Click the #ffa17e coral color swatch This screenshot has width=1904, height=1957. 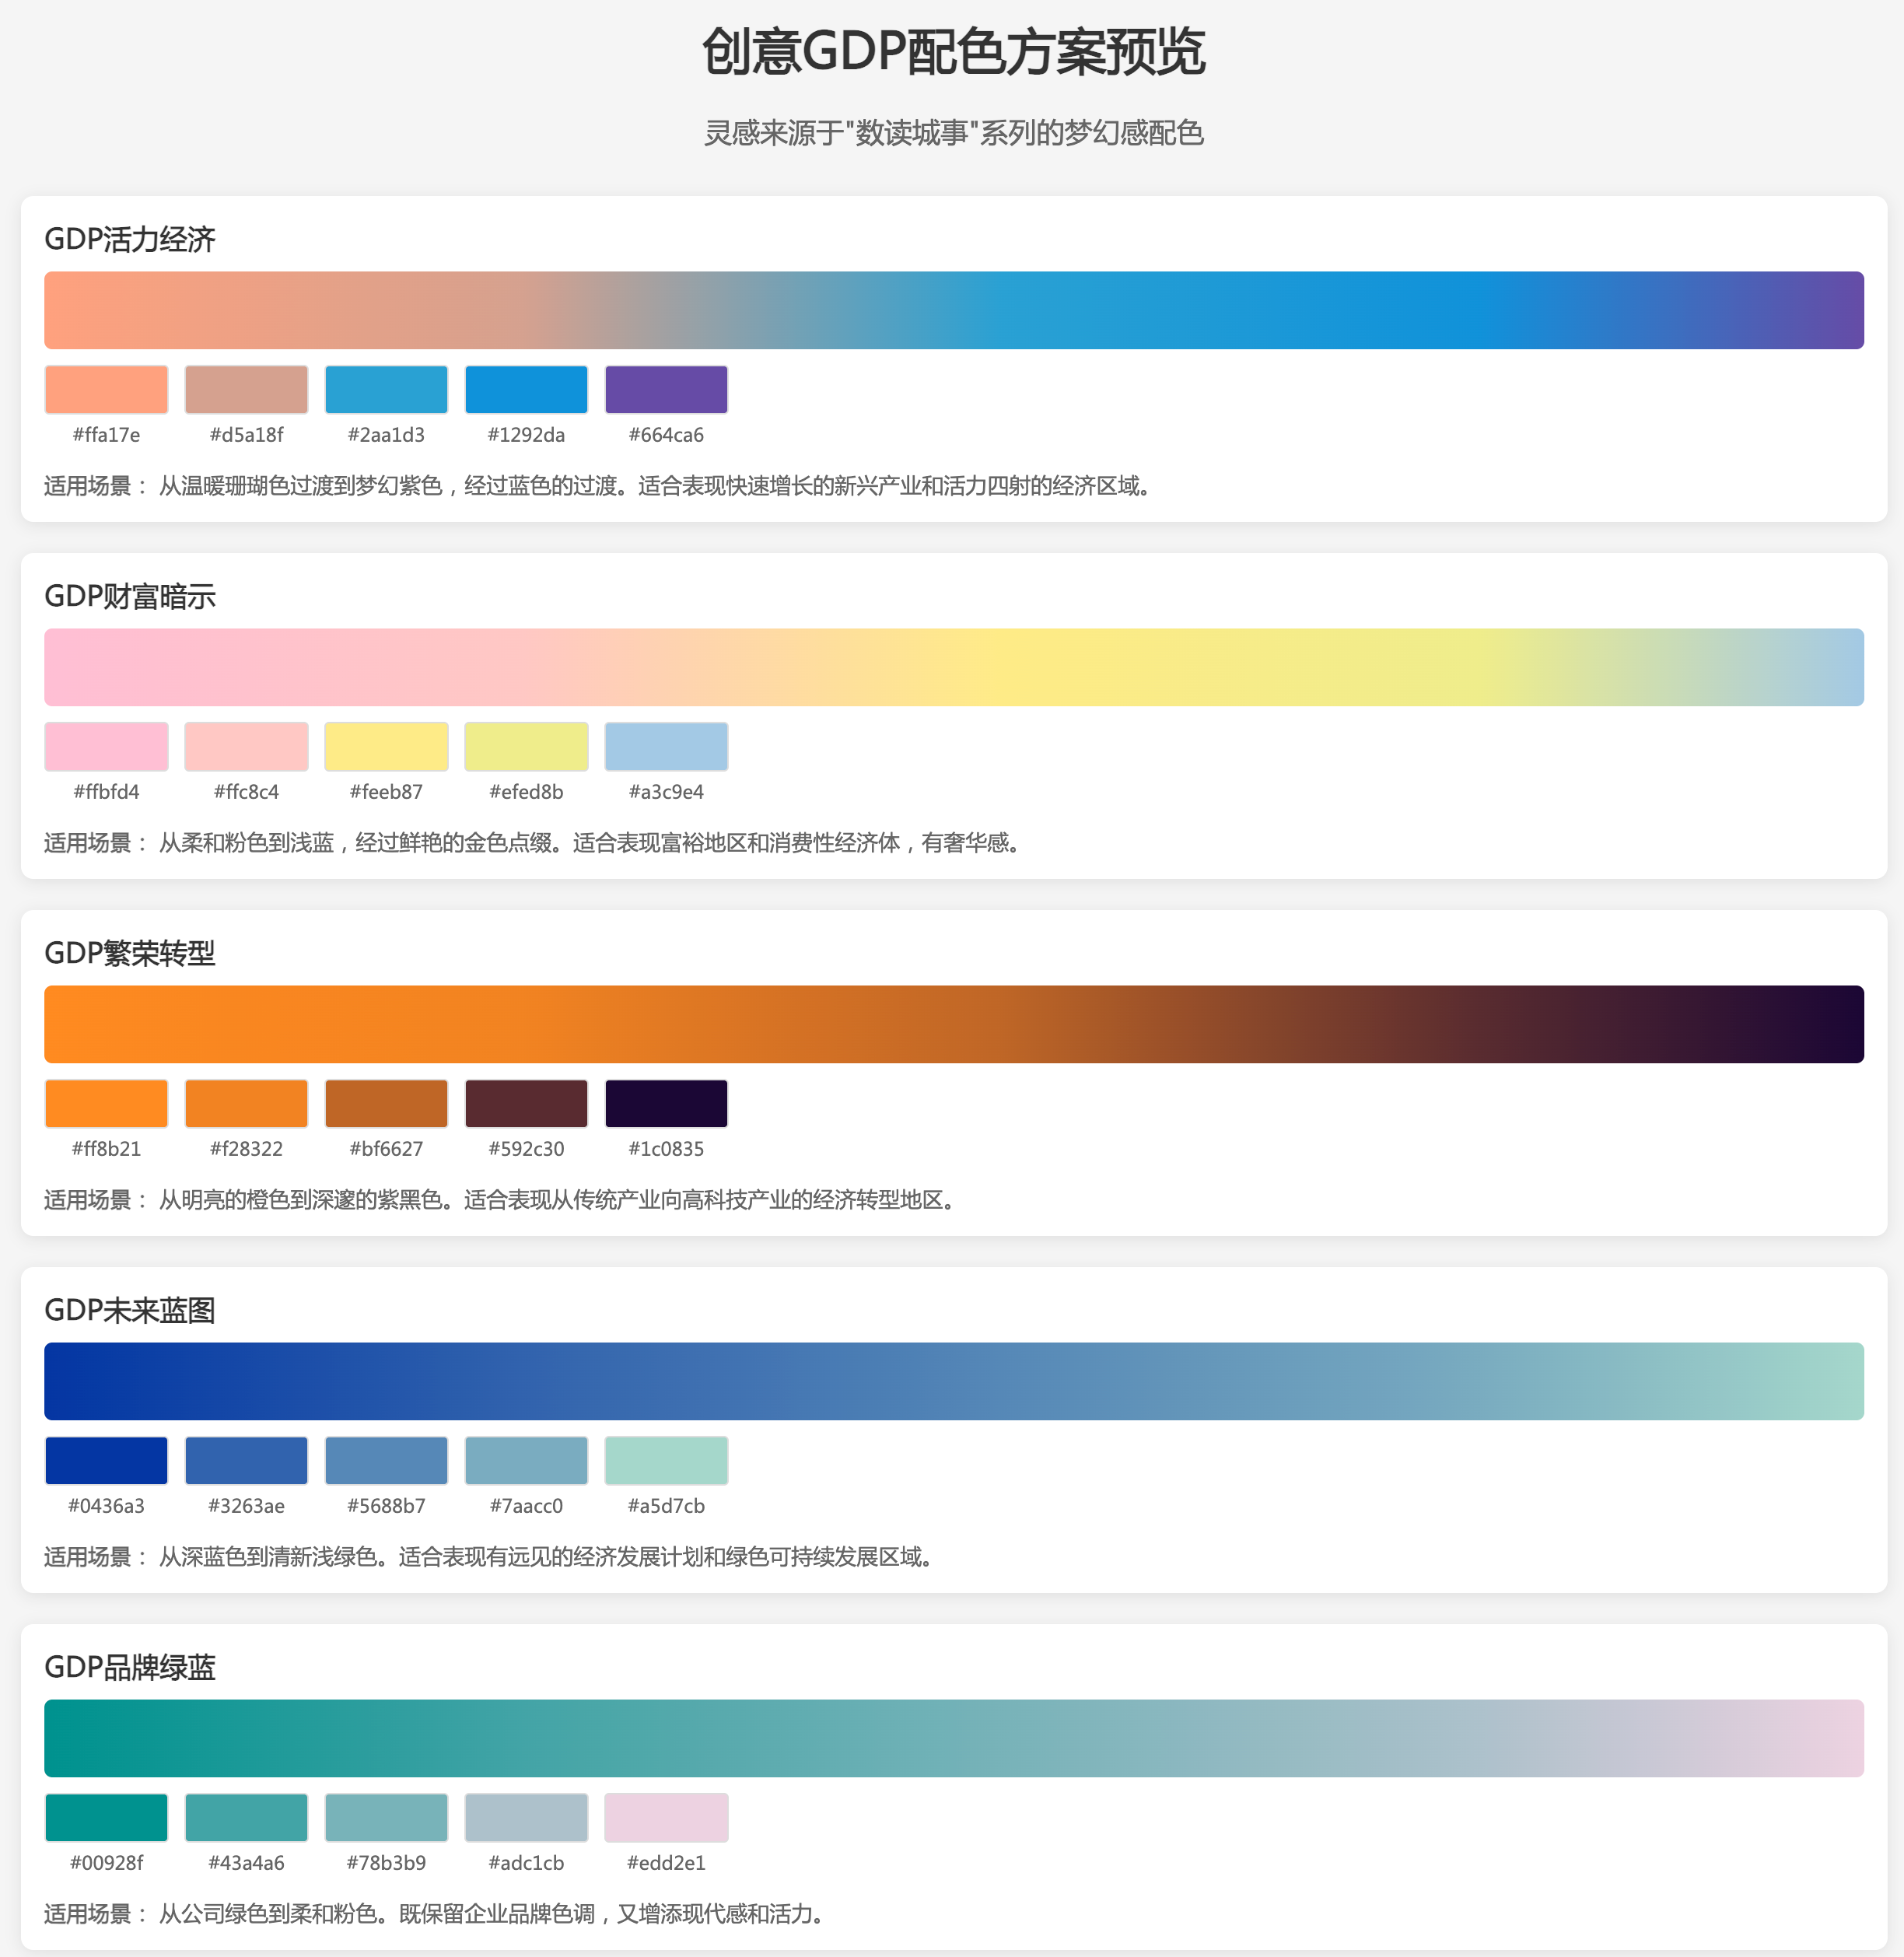point(106,389)
